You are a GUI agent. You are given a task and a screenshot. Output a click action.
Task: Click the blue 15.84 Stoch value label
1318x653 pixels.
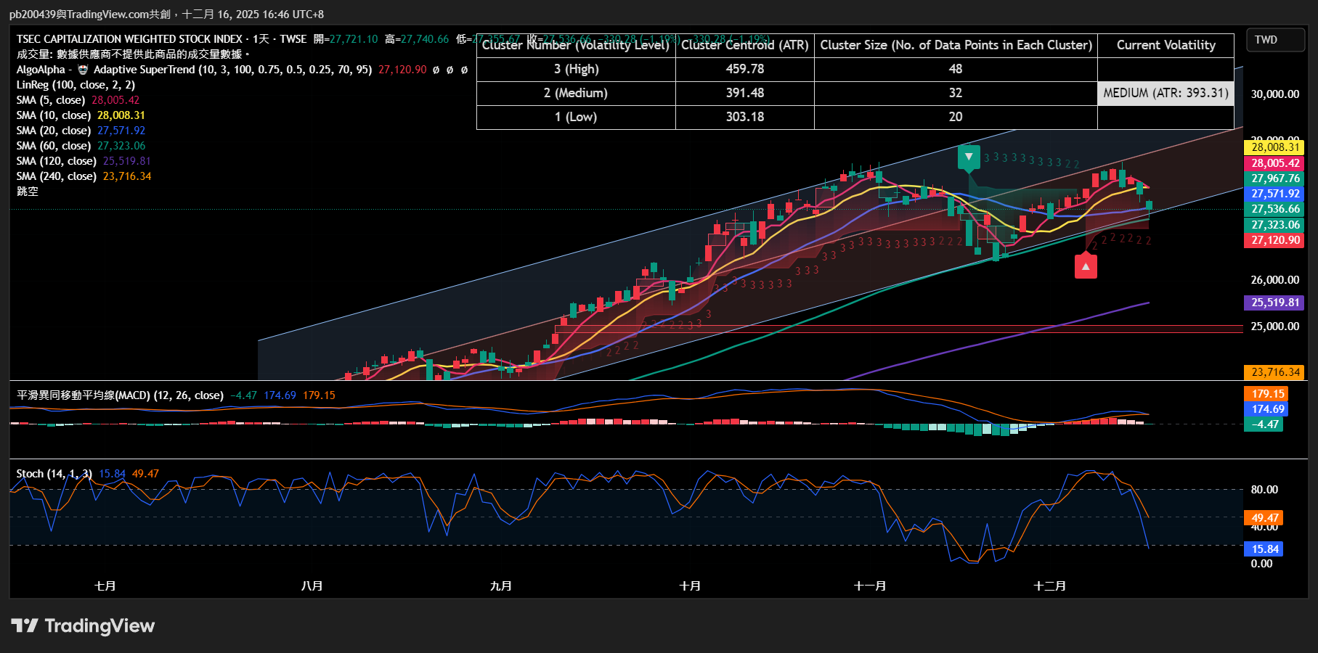[x=1264, y=549]
